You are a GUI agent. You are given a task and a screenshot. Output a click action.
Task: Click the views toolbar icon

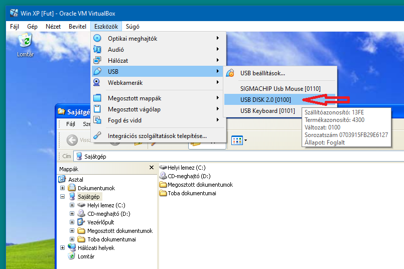click(237, 140)
